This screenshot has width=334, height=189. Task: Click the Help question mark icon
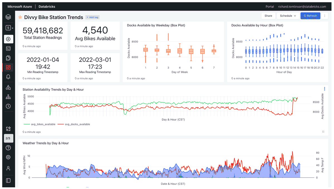(8, 148)
